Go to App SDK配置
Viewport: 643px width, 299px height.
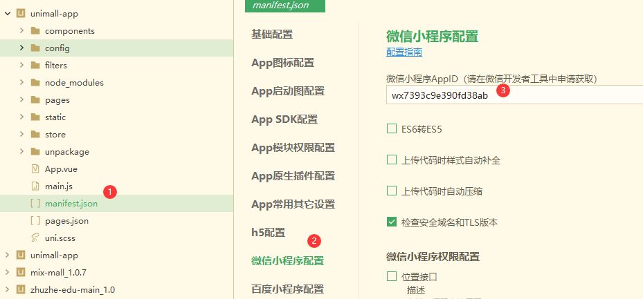(x=284, y=119)
